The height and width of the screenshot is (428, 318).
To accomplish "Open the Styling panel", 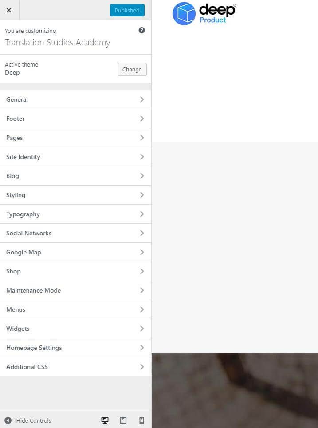I will [75, 195].
